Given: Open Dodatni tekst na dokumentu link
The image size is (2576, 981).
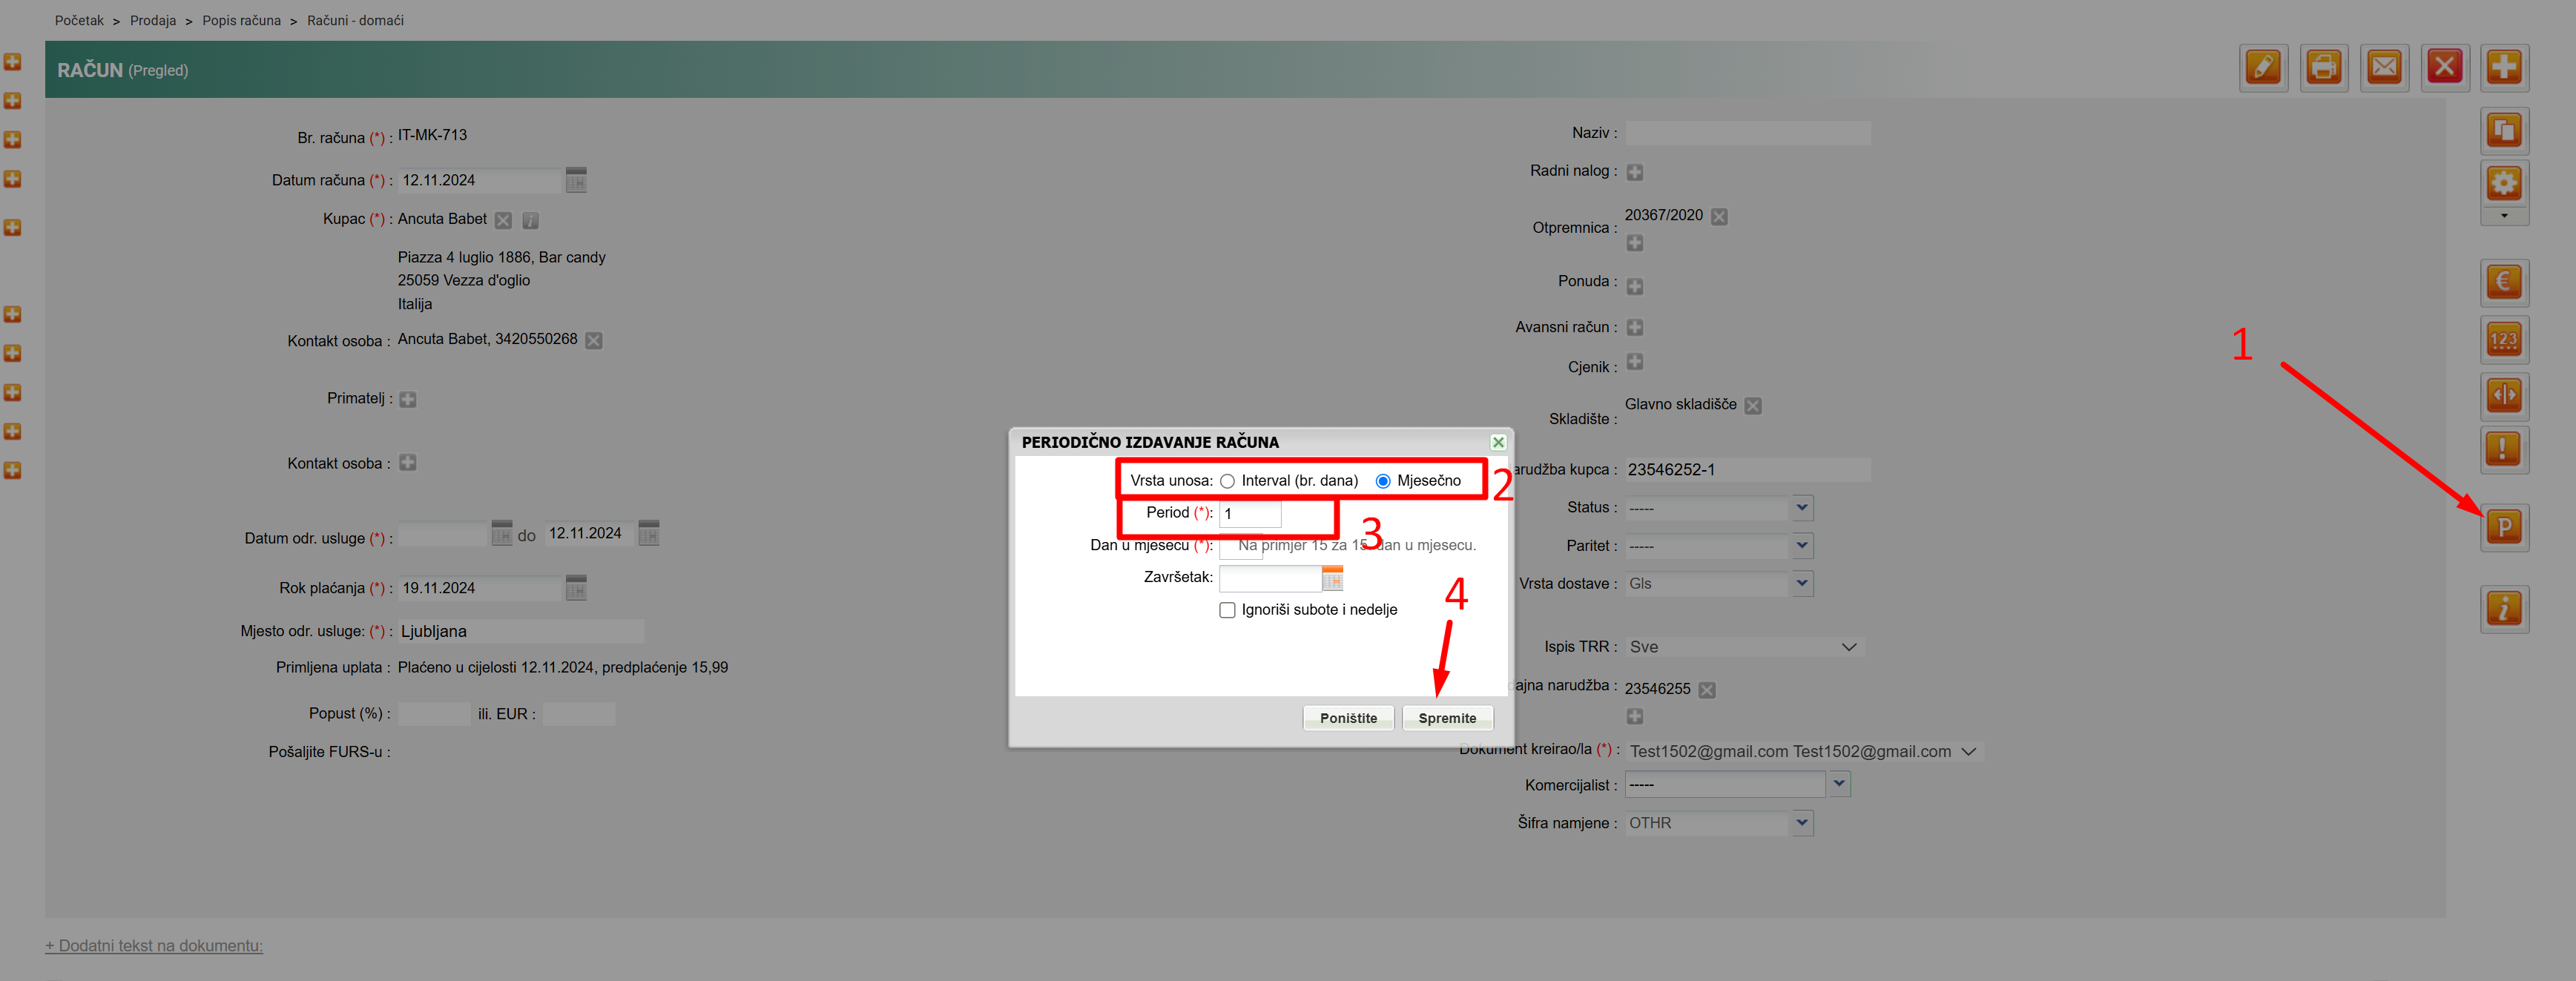Looking at the screenshot, I should tap(154, 945).
